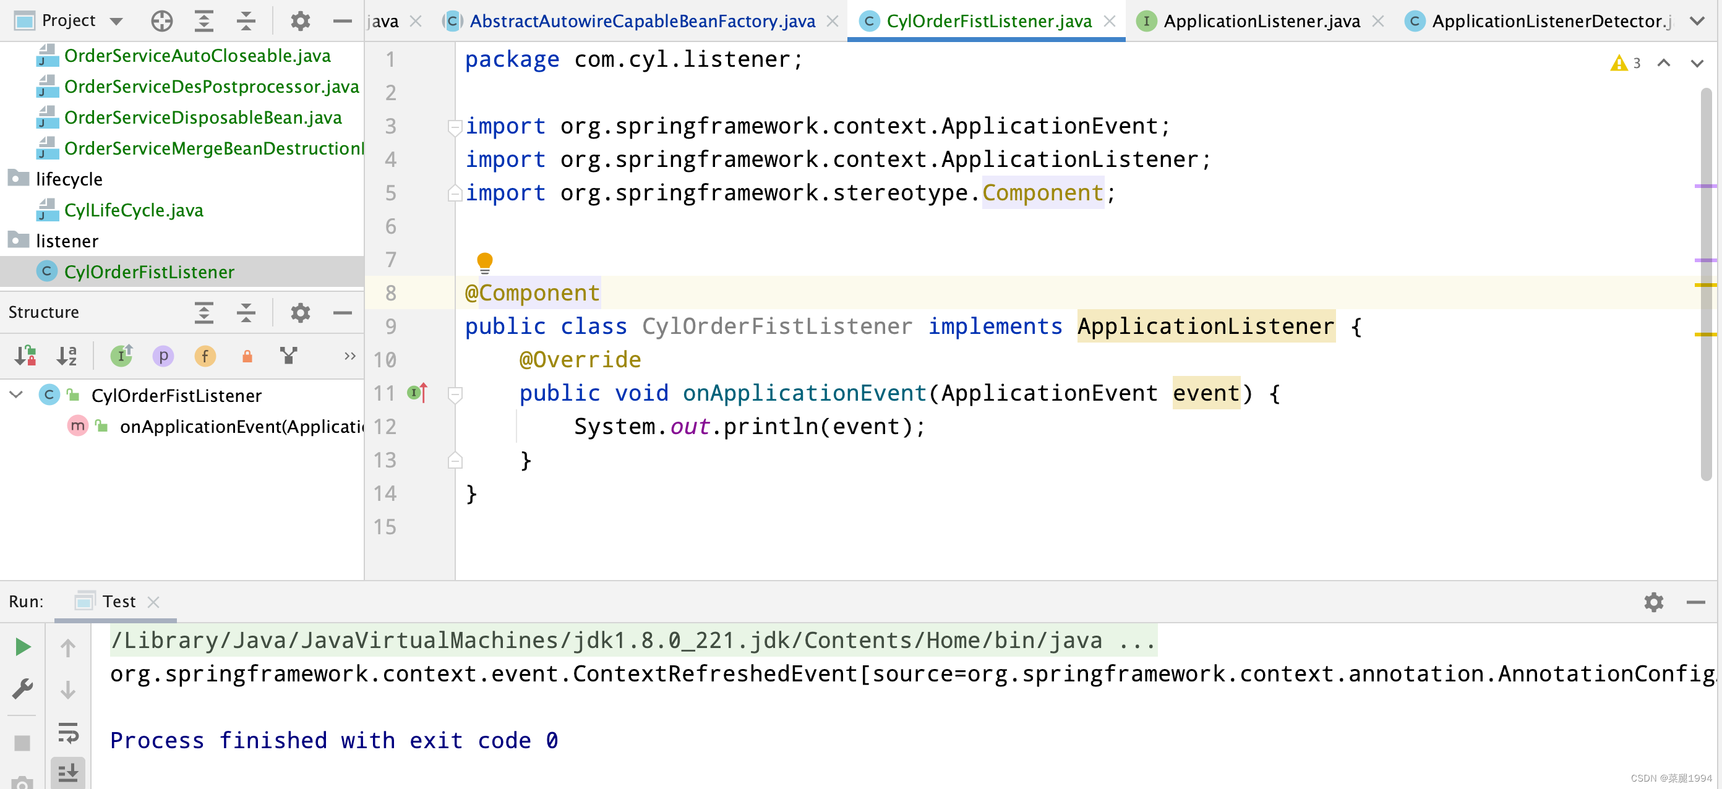This screenshot has height=789, width=1722.
Task: Open the warnings indicator showing 3
Action: coord(1626,63)
